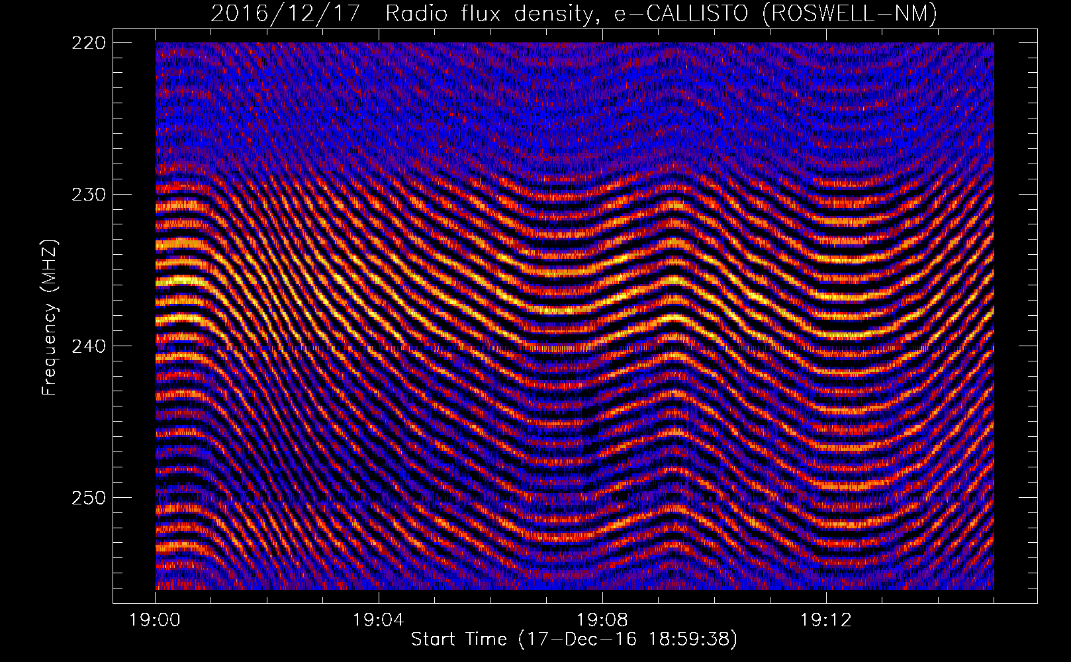Image resolution: width=1071 pixels, height=662 pixels.
Task: Click the '250' frequency tick label
Action: 88,498
